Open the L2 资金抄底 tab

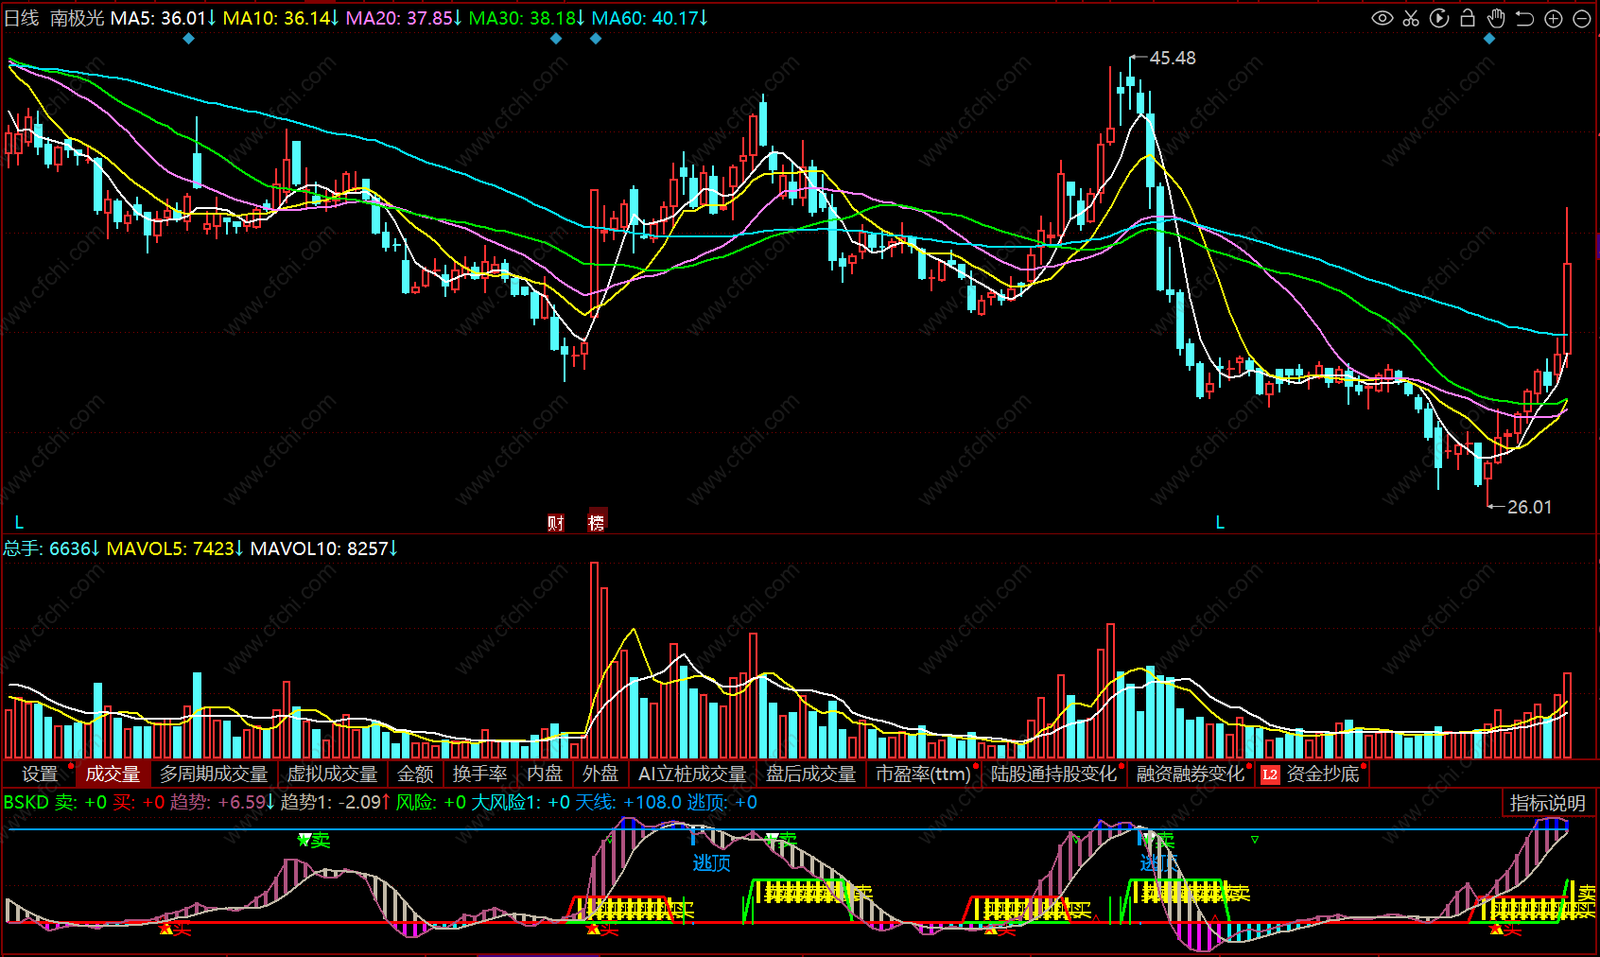pos(1313,774)
